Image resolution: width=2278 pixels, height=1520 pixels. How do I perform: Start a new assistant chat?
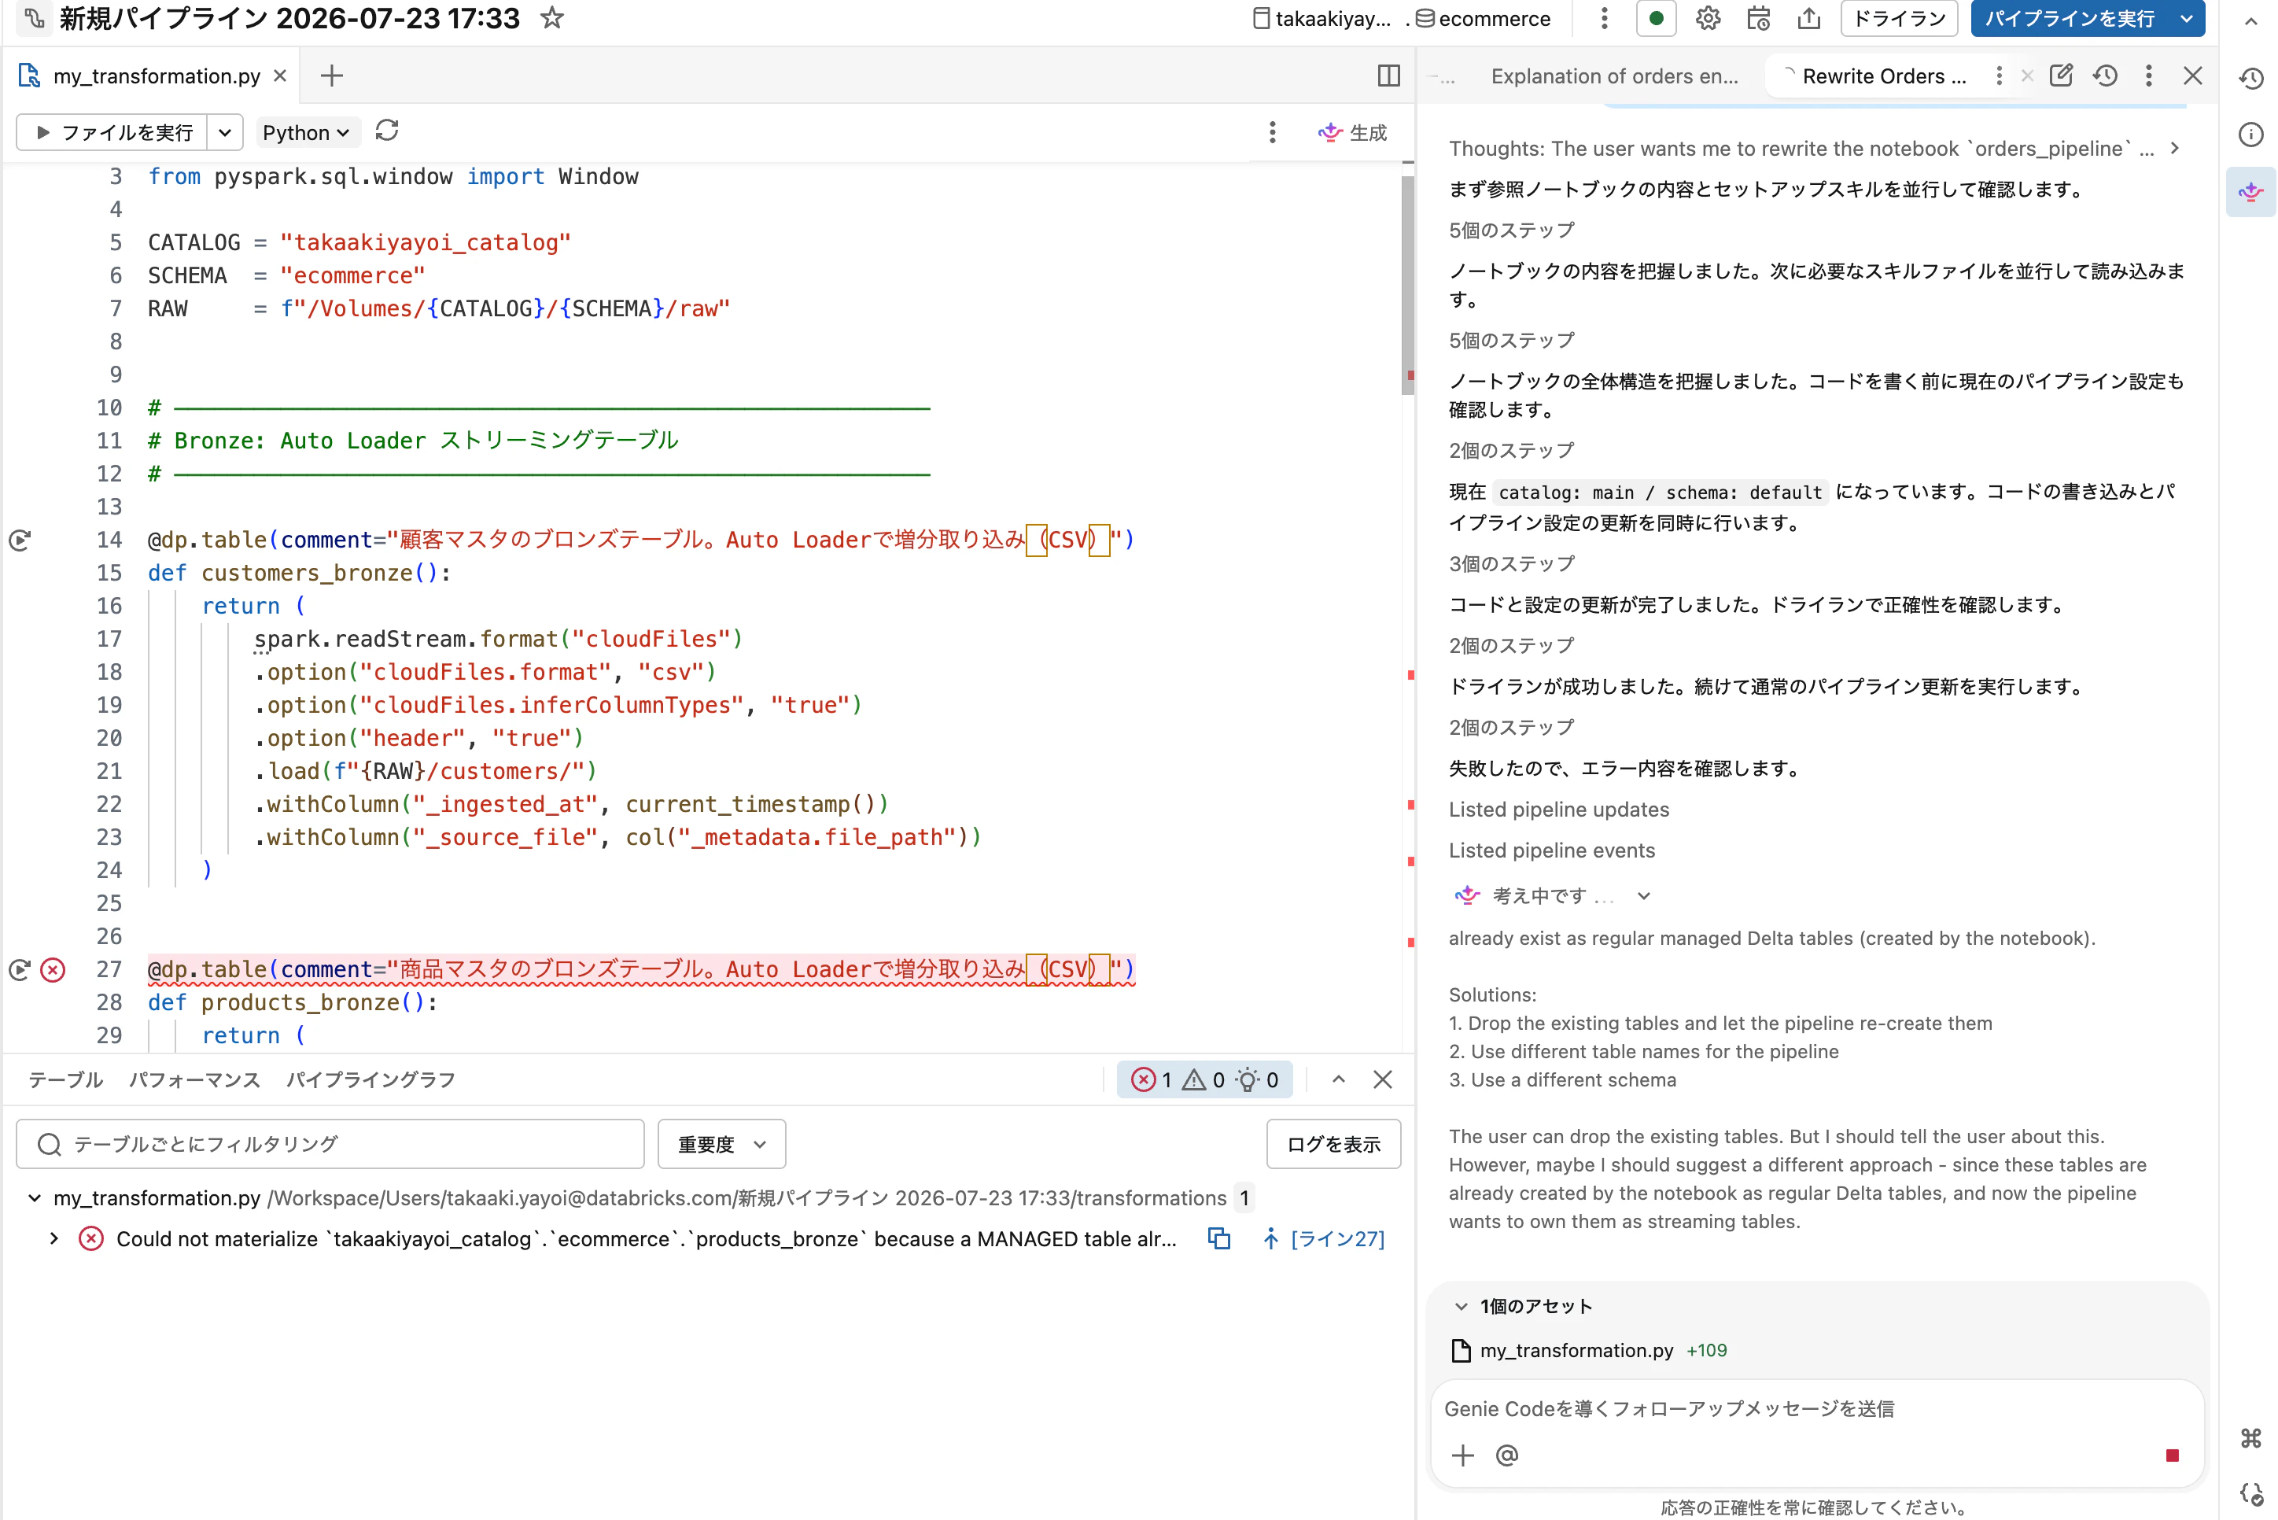(x=2061, y=76)
